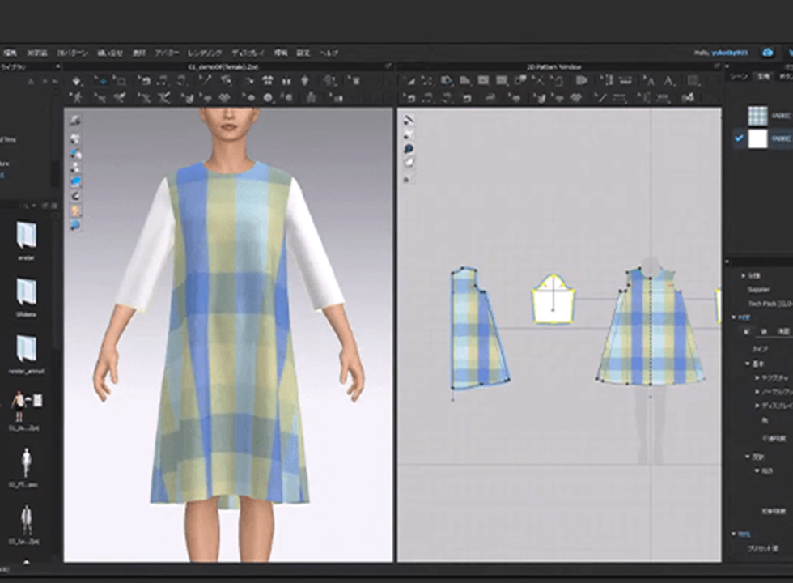Image resolution: width=793 pixels, height=583 pixels.
Task: Click the zoom magnifier icon in 2D window
Action: pos(409,149)
